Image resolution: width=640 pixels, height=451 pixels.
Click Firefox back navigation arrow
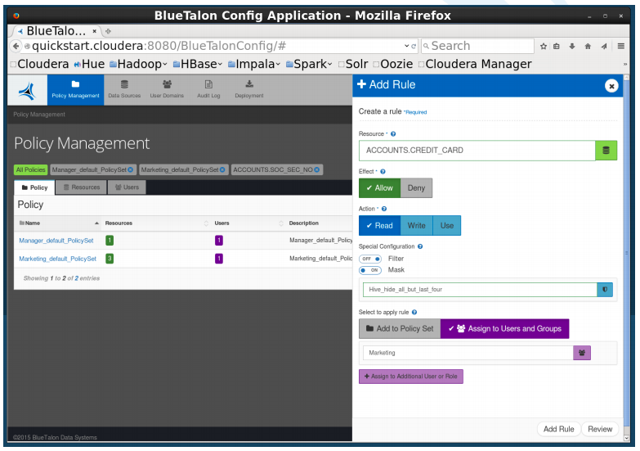tap(16, 46)
